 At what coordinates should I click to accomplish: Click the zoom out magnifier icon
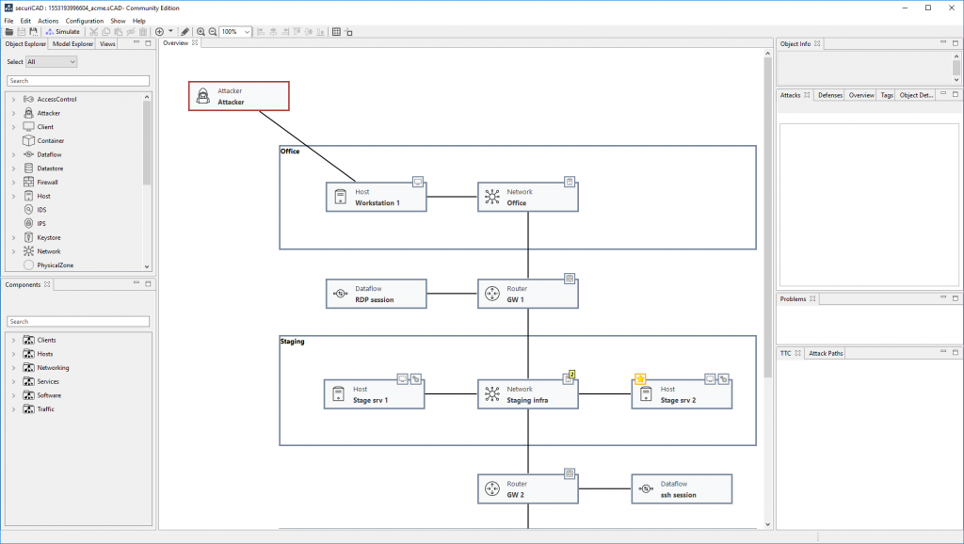[x=213, y=31]
